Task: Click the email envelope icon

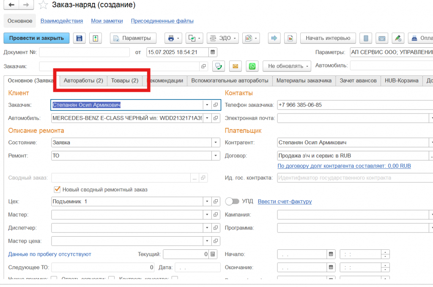Action: point(236,66)
